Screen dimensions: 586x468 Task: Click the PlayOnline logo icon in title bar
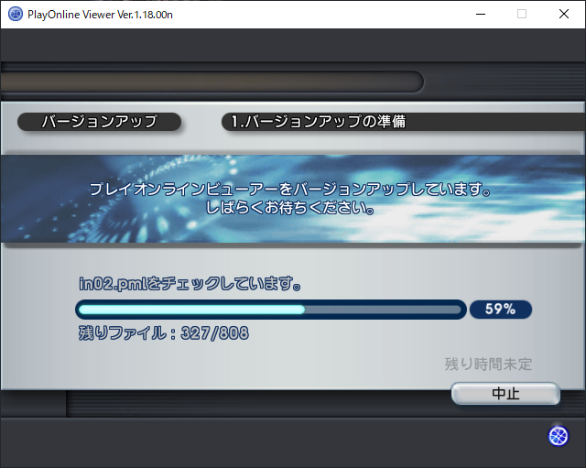(x=16, y=15)
